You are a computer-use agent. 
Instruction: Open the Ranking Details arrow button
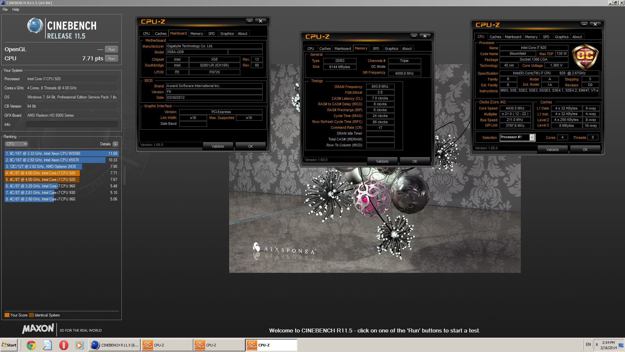point(116,144)
